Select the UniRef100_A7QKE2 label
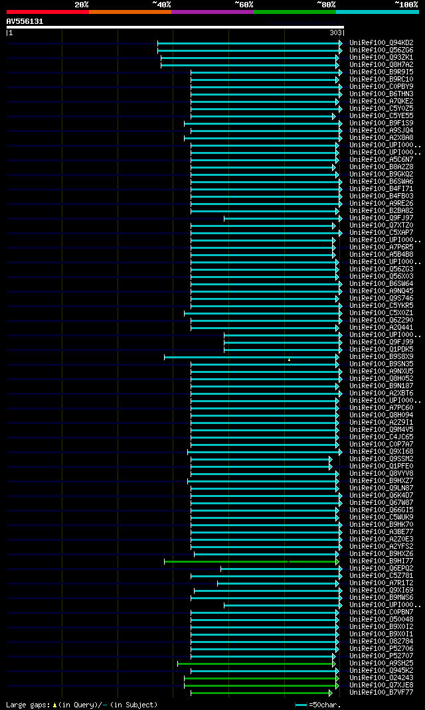The height and width of the screenshot is (710, 425). point(381,102)
